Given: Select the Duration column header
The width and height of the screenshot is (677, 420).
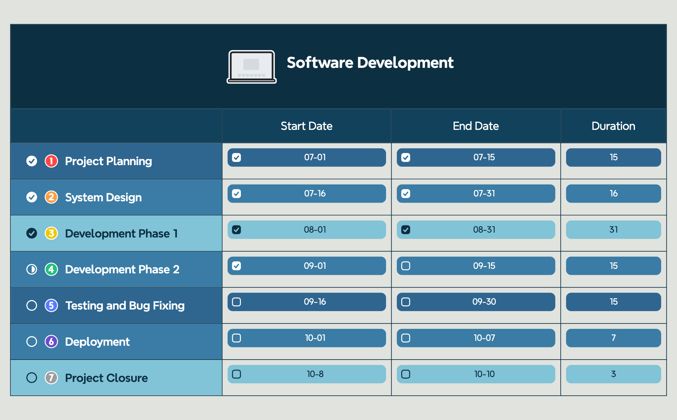Looking at the screenshot, I should (613, 126).
